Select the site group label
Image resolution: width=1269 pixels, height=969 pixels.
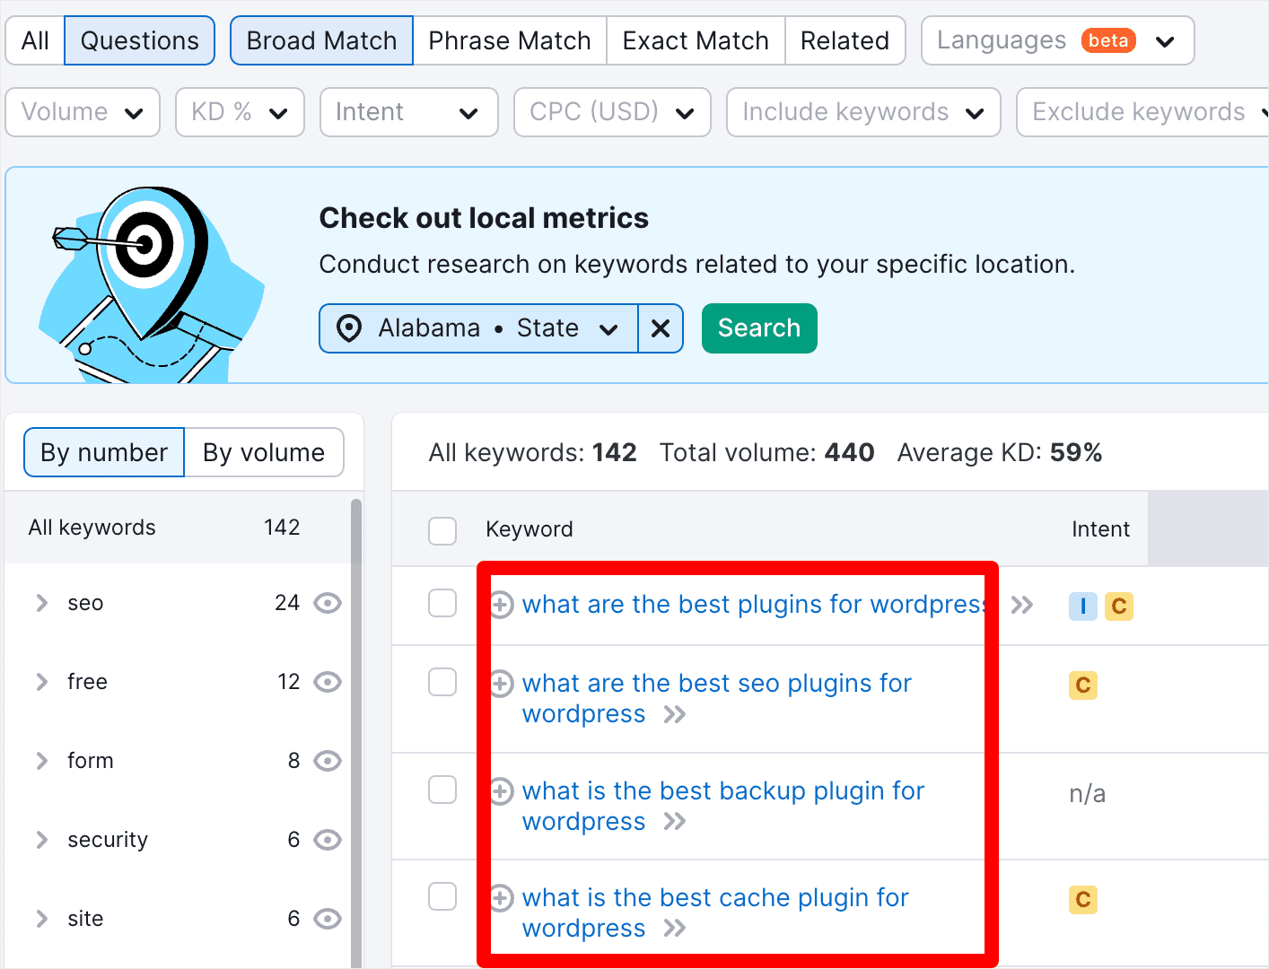[x=85, y=919]
